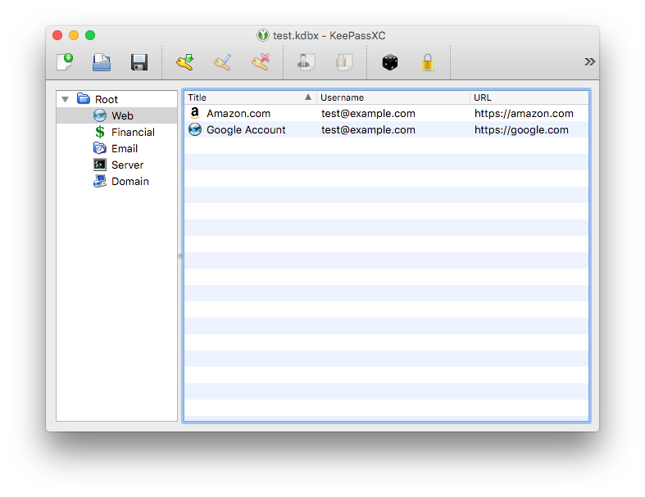
Task: Click the Amazon entry username test@example.com
Action: (368, 114)
